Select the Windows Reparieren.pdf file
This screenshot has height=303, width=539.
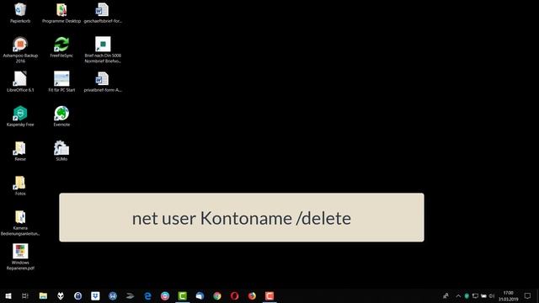[x=20, y=257]
